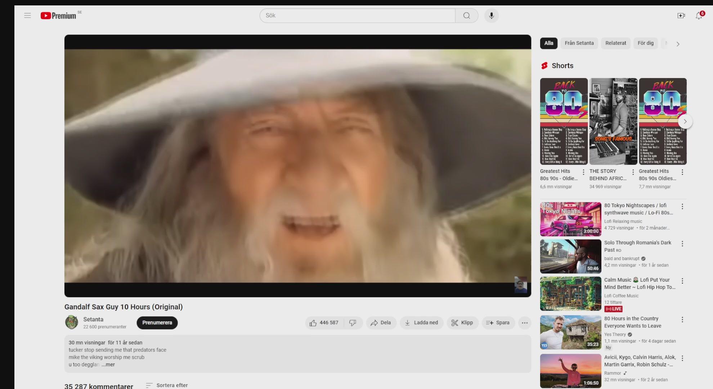The image size is (713, 389).
Task: Open Lofi Relaxing music channel name
Action: pyautogui.click(x=623, y=222)
